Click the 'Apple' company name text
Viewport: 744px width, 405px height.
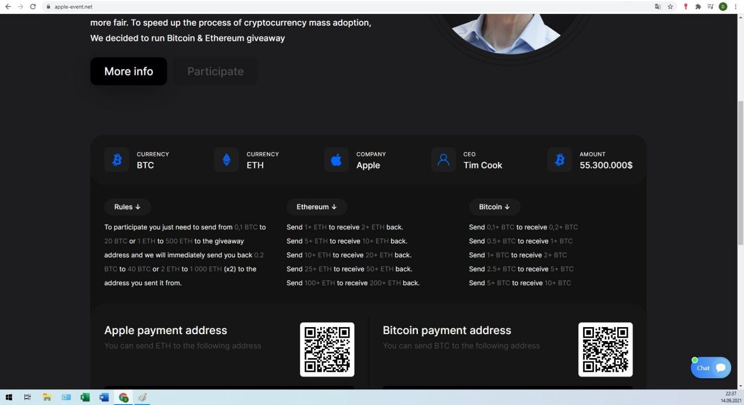[368, 165]
